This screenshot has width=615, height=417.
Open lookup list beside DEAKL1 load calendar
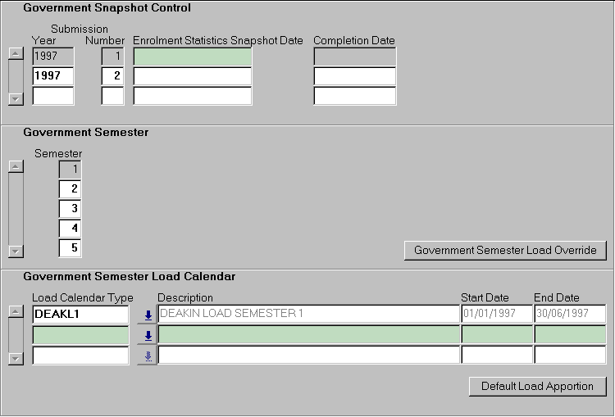tap(148, 315)
